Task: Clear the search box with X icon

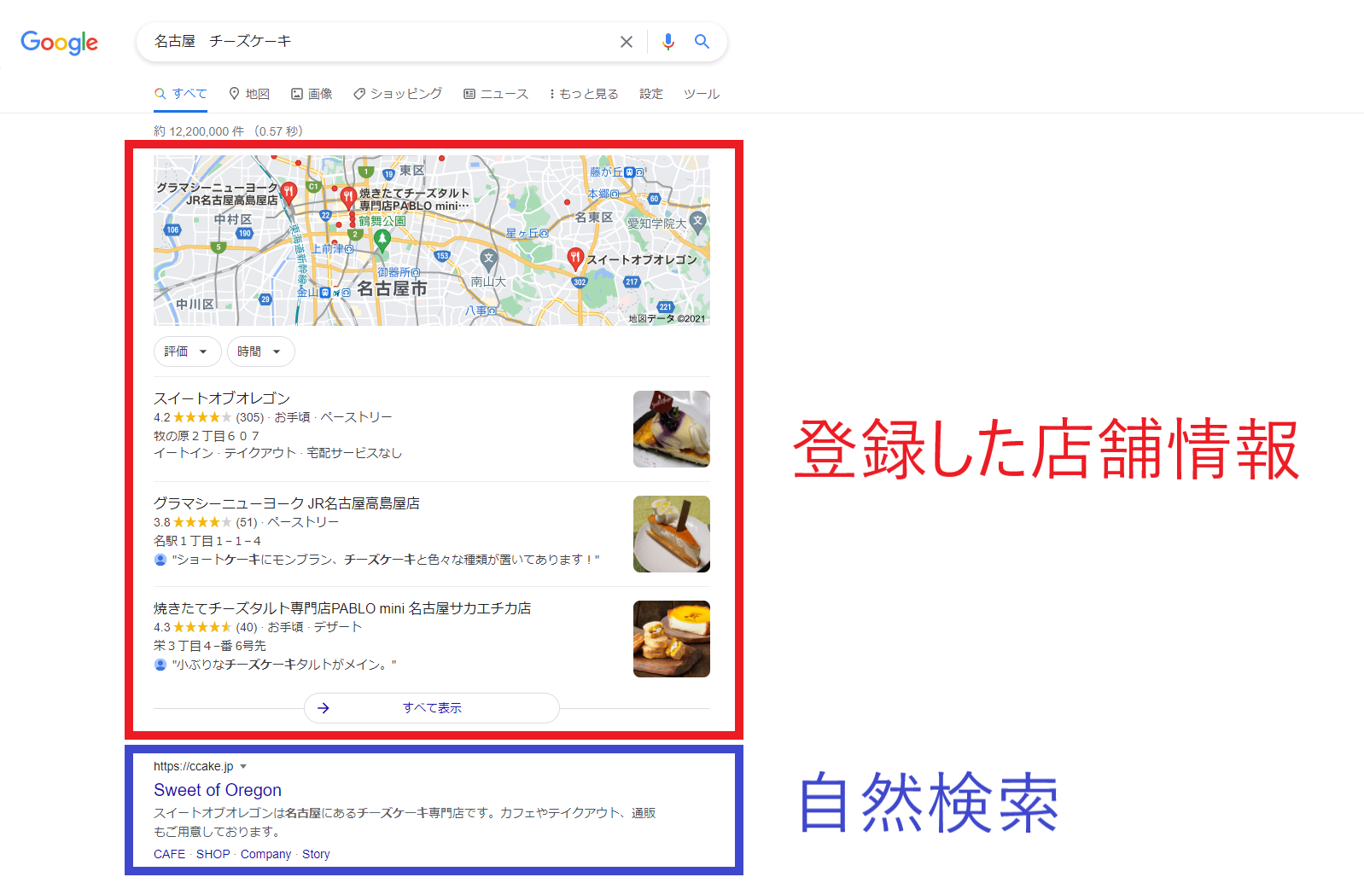Action: click(x=627, y=42)
